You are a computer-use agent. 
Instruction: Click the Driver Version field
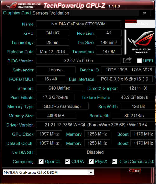point(95,125)
